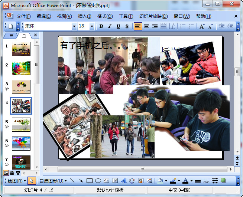Decrease the indent level

point(221,26)
